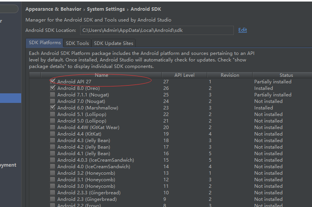The height and width of the screenshot is (207, 312).
Task: Toggle the Android API 27 checkbox
Action: [x=52, y=81]
